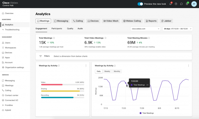Toggle the Preview the new look switch
This screenshot has height=119, width=199.
point(140,4)
